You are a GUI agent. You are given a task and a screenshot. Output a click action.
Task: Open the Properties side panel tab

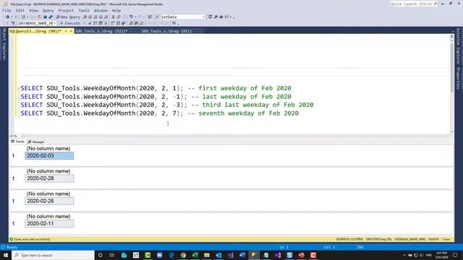coord(458,78)
